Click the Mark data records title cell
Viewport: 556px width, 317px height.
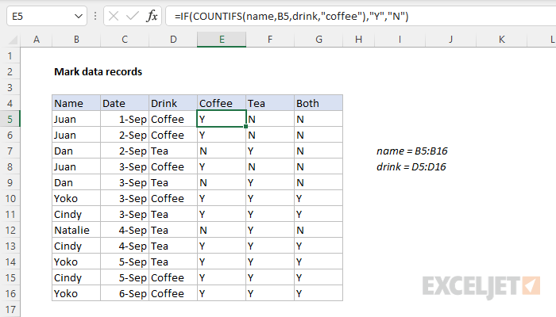pos(98,71)
